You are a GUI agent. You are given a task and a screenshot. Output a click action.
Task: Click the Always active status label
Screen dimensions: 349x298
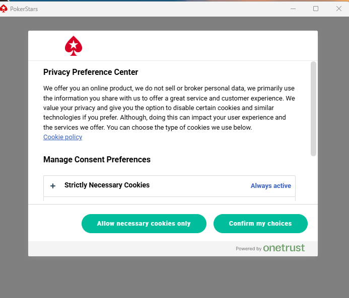pos(270,186)
